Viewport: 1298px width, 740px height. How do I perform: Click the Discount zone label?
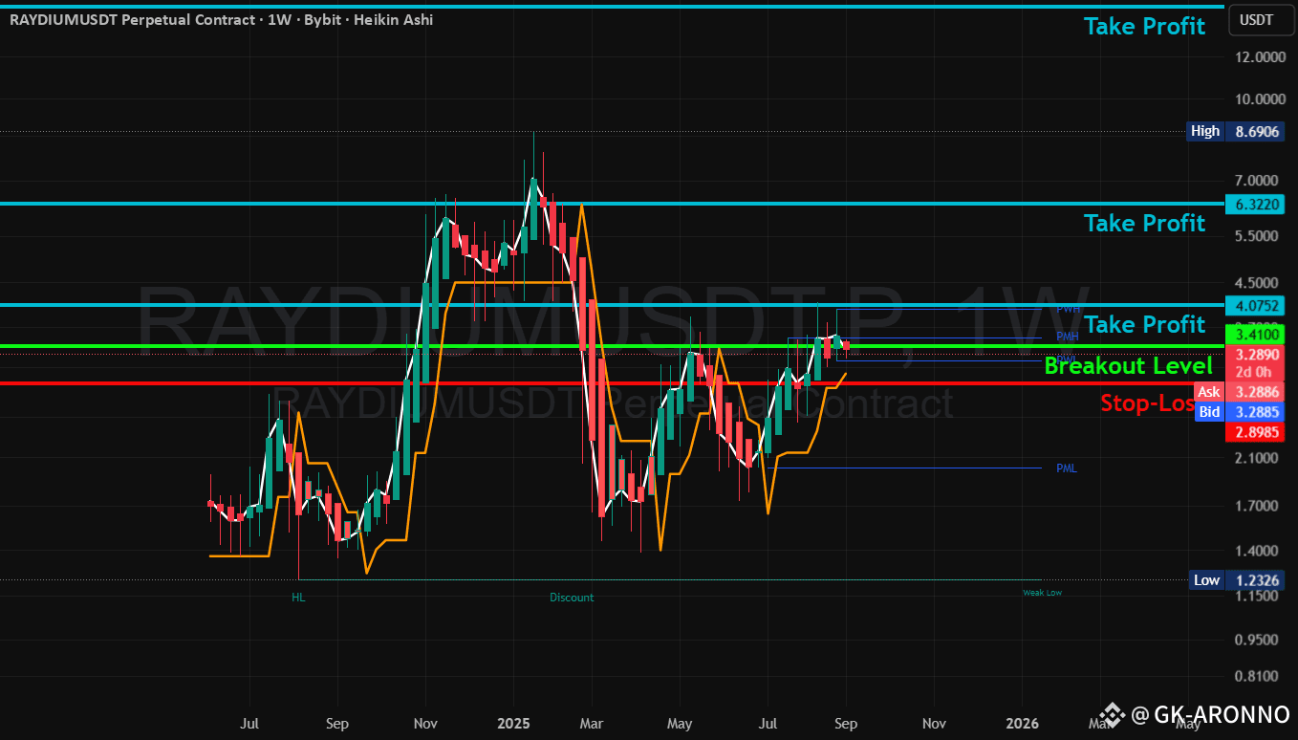click(x=572, y=598)
